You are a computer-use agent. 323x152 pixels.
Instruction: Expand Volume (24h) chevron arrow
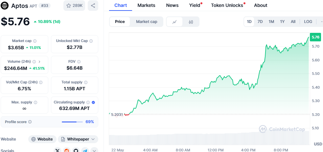(x=39, y=61)
